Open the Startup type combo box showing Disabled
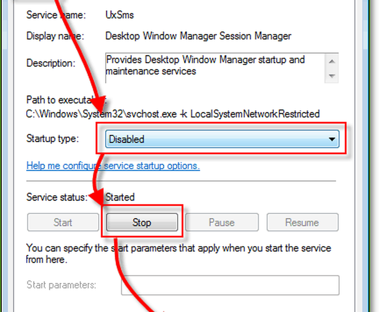The height and width of the screenshot is (312, 379). 216,139
